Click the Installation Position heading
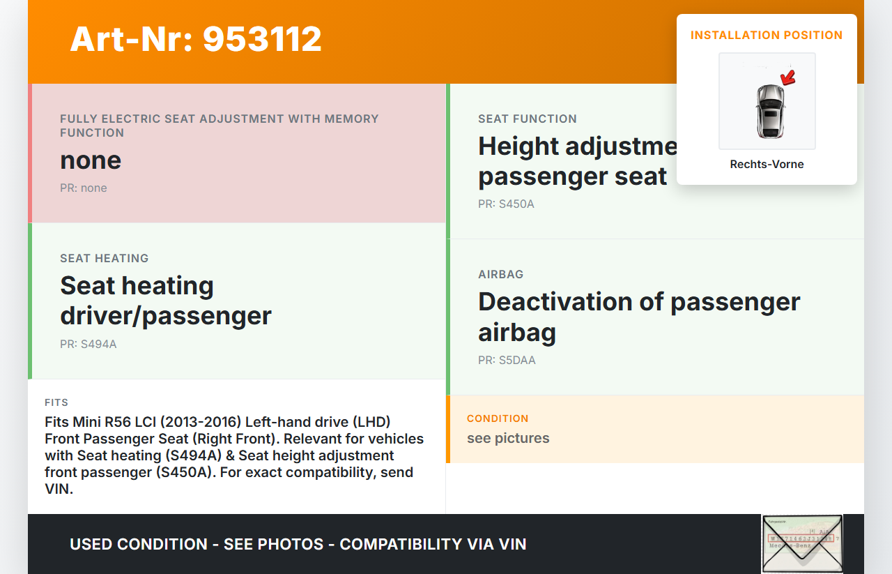This screenshot has height=574, width=892. point(767,35)
